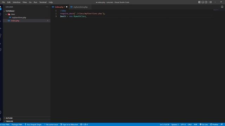
Task: Open the Terminal menu
Action: tap(43, 2)
